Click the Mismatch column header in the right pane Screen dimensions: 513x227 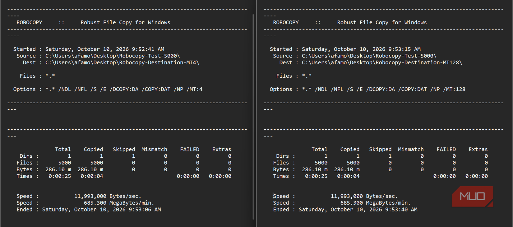pos(411,149)
